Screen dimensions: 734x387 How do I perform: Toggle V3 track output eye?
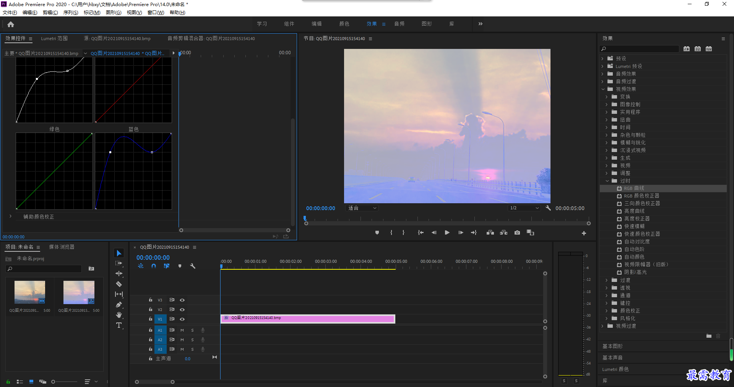pyautogui.click(x=182, y=300)
